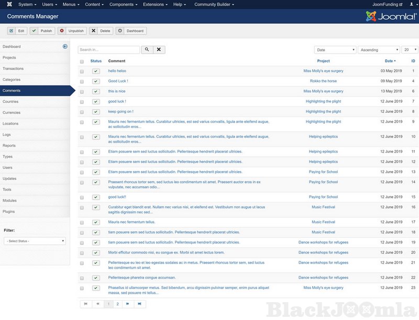Open the 'Rokko the horse' project link
The width and height of the screenshot is (419, 320).
coord(323,81)
